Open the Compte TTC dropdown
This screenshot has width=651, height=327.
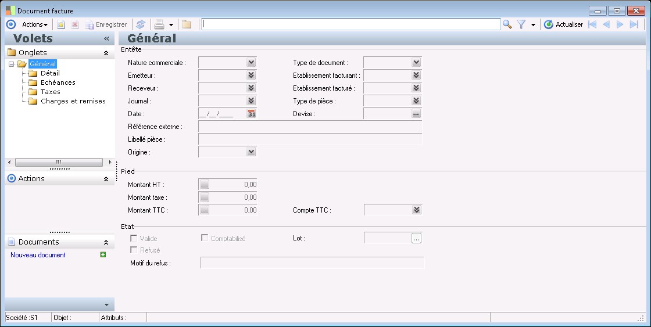(417, 210)
